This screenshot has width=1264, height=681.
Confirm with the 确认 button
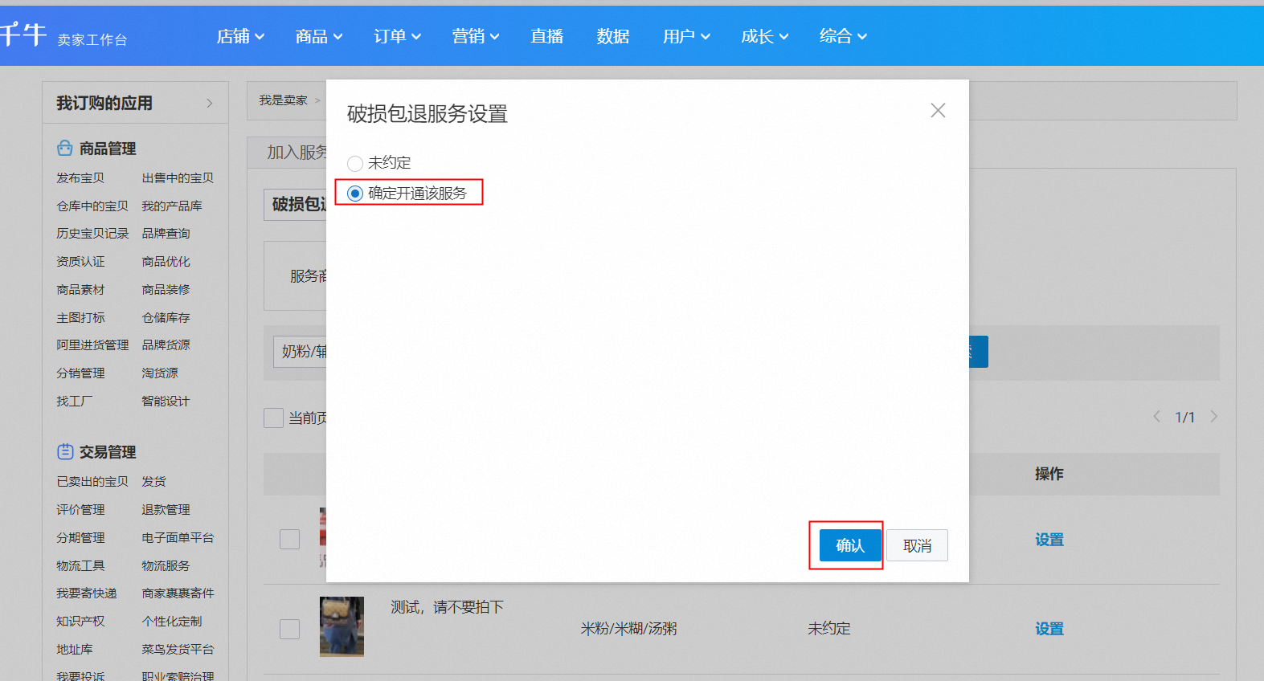point(850,545)
